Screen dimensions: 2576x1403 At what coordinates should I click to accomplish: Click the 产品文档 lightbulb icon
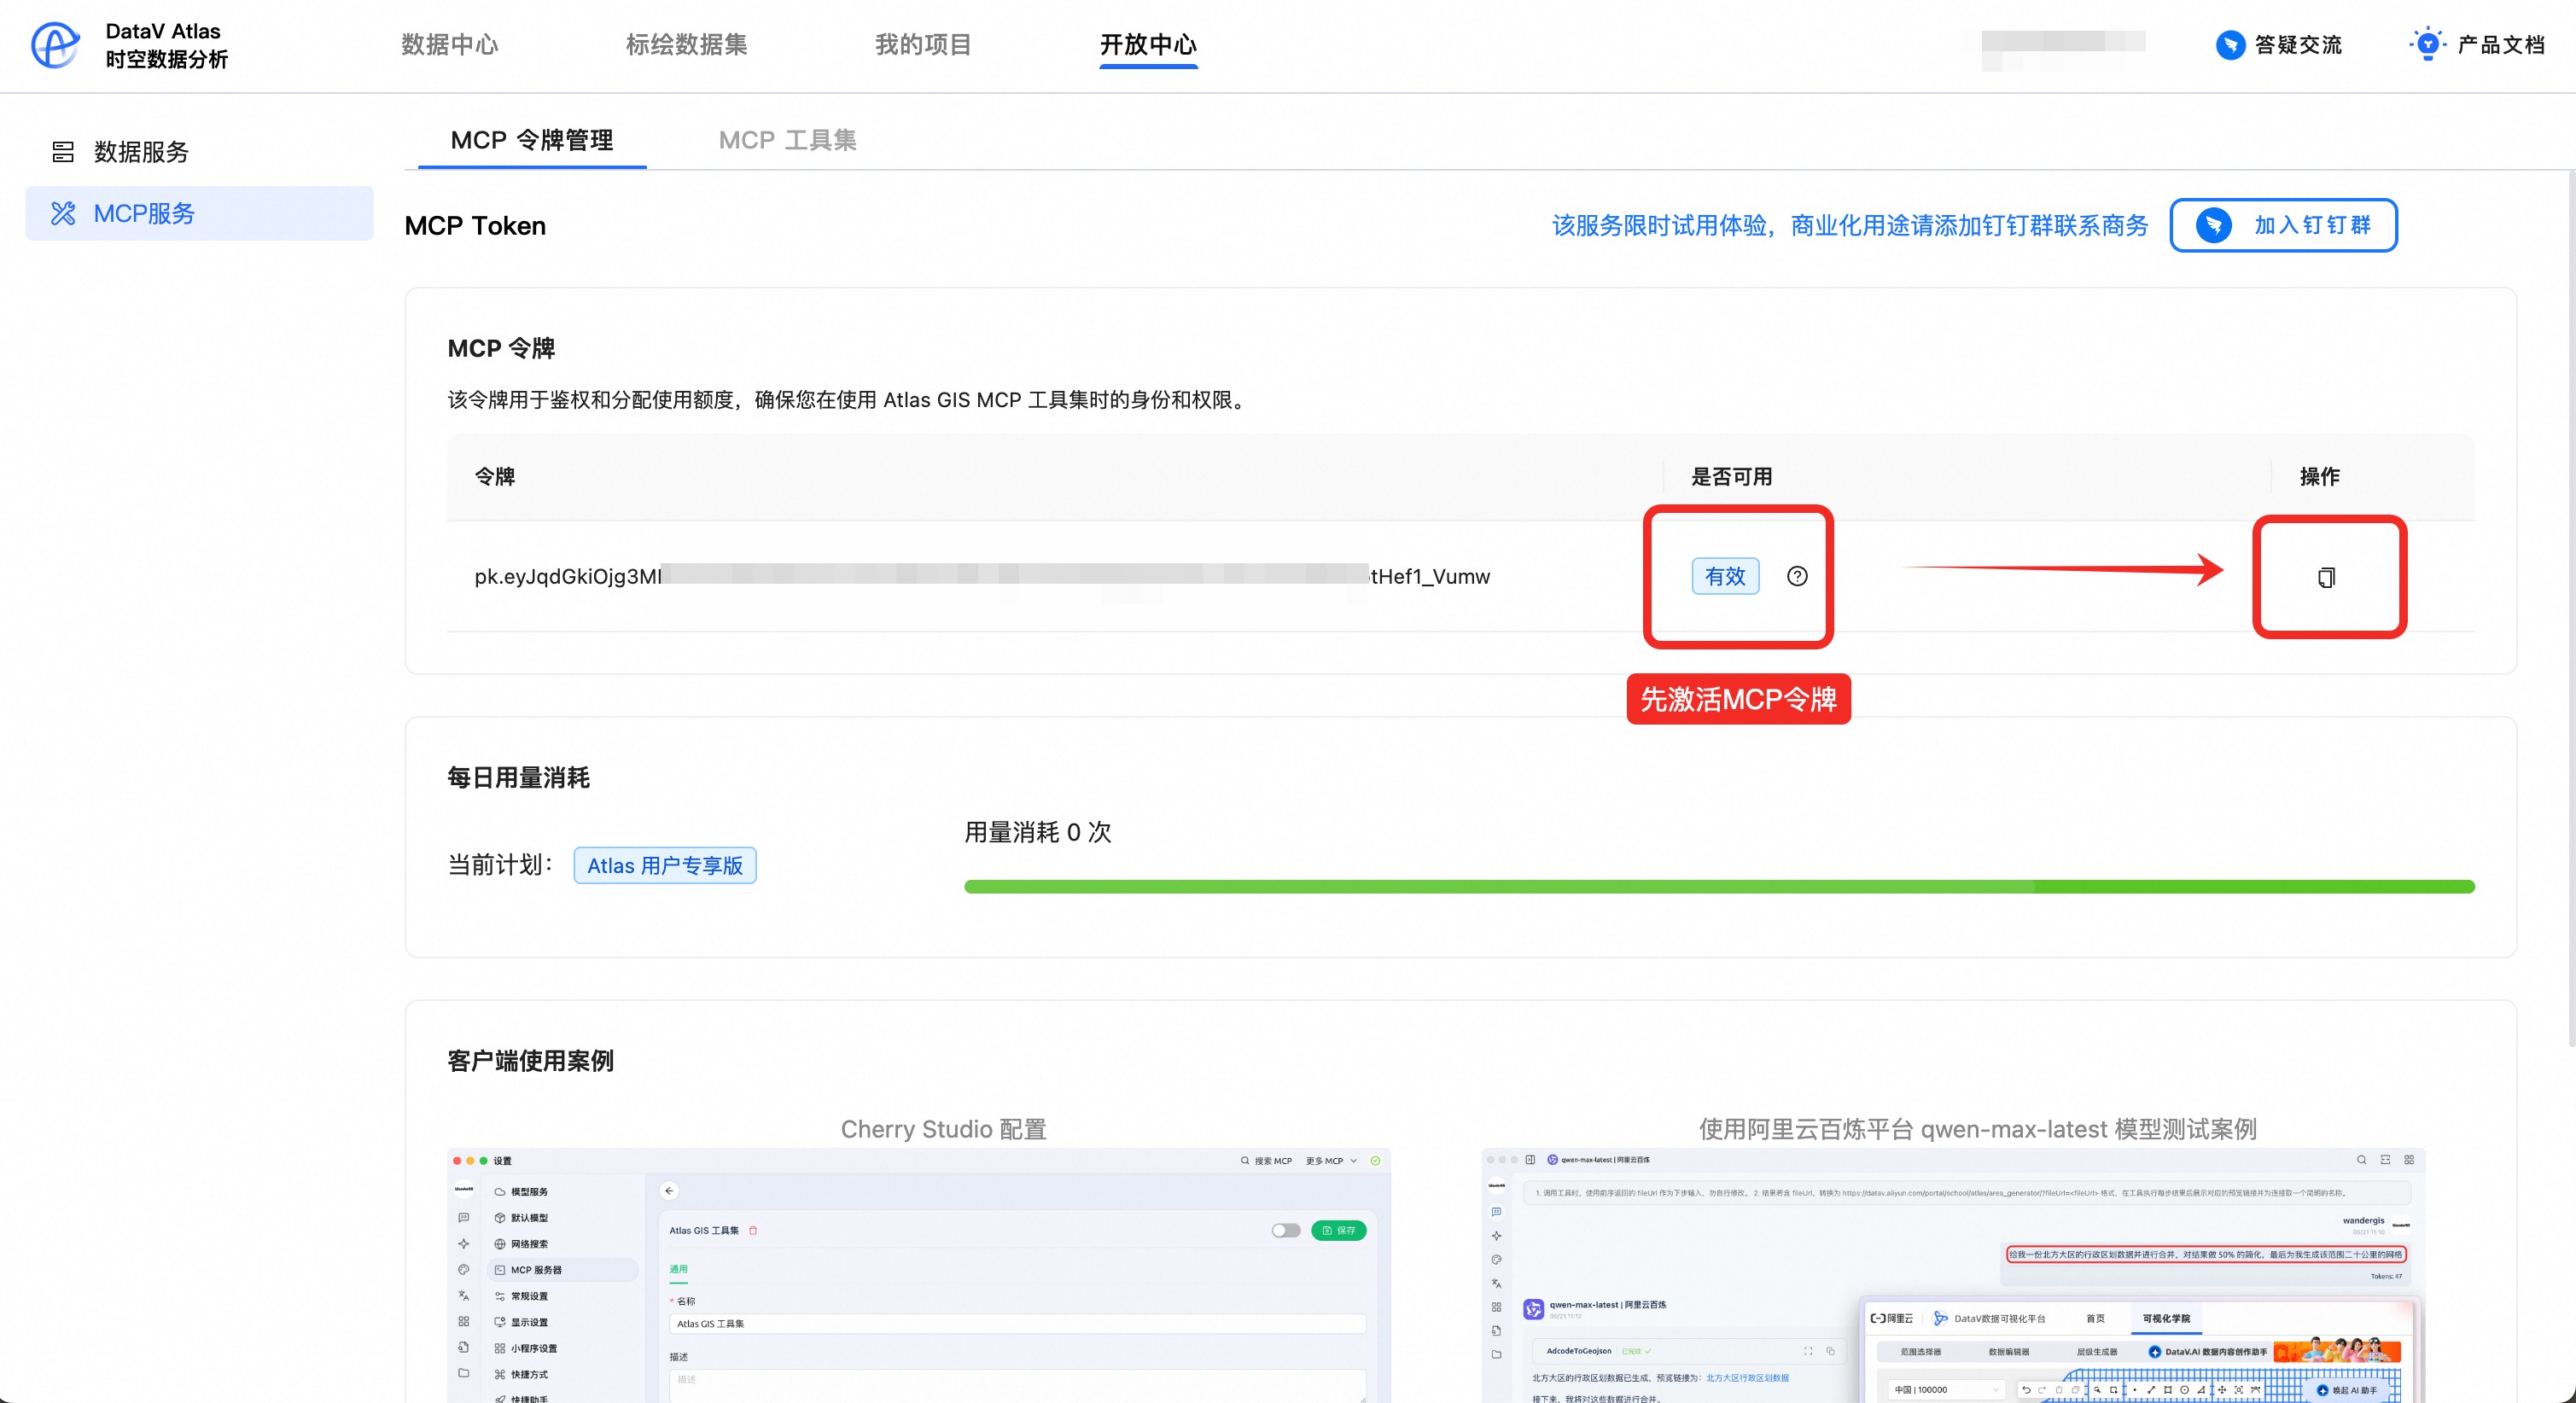tap(2427, 45)
